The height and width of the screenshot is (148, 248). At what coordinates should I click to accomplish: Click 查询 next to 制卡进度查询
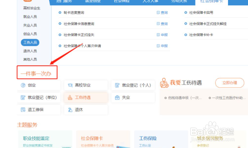click(164, 12)
